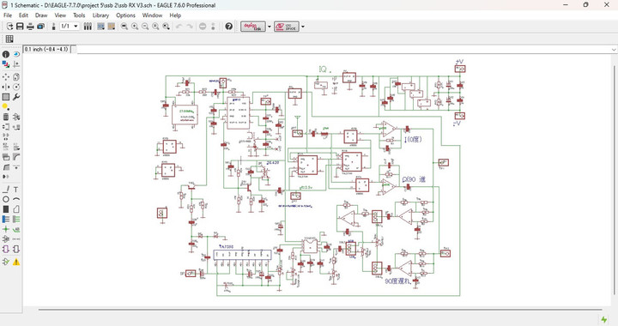
Task: Open the CAM processor icon
Action: [40, 27]
